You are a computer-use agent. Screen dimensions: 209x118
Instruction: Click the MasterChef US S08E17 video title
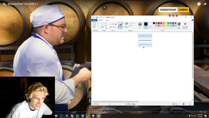[x=23, y=4]
